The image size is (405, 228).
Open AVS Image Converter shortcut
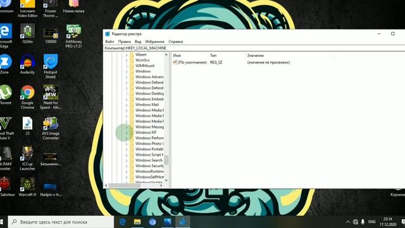[51, 128]
